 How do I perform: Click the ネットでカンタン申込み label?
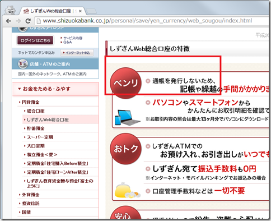pyautogui.click(x=36, y=53)
